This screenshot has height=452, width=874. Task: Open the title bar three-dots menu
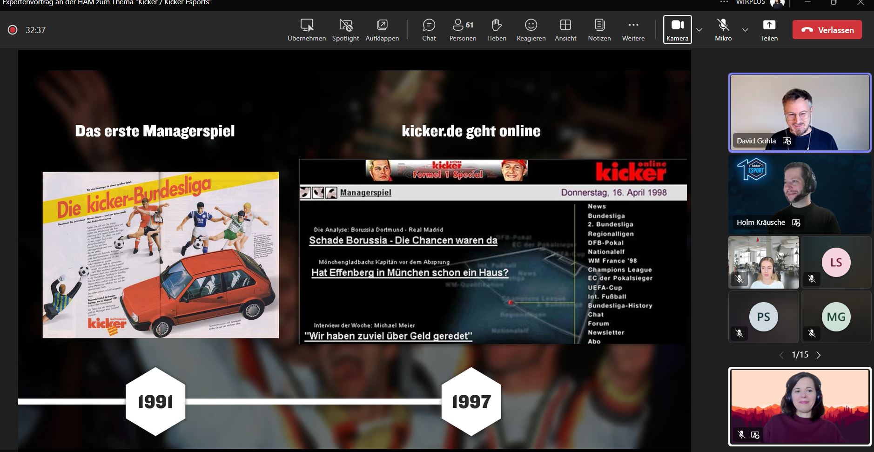tap(724, 2)
